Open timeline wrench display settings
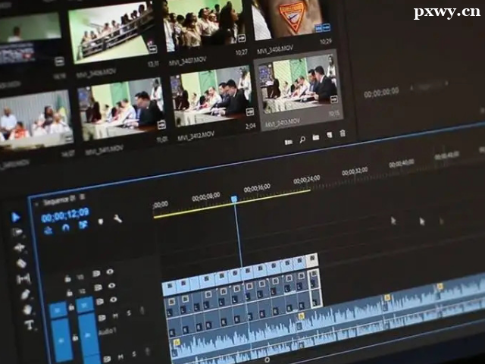The width and height of the screenshot is (485, 364). pyautogui.click(x=118, y=218)
